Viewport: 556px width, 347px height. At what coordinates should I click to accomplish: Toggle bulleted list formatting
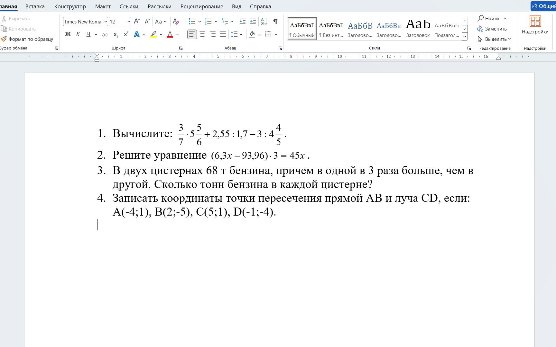coord(192,22)
